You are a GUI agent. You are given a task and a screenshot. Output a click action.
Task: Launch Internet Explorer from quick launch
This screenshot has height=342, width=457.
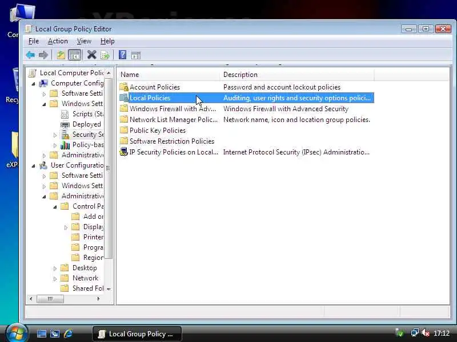click(x=68, y=333)
